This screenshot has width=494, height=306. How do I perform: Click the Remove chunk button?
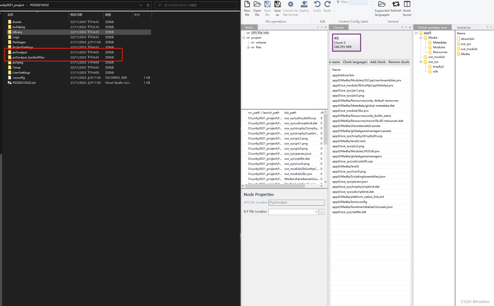click(x=399, y=62)
